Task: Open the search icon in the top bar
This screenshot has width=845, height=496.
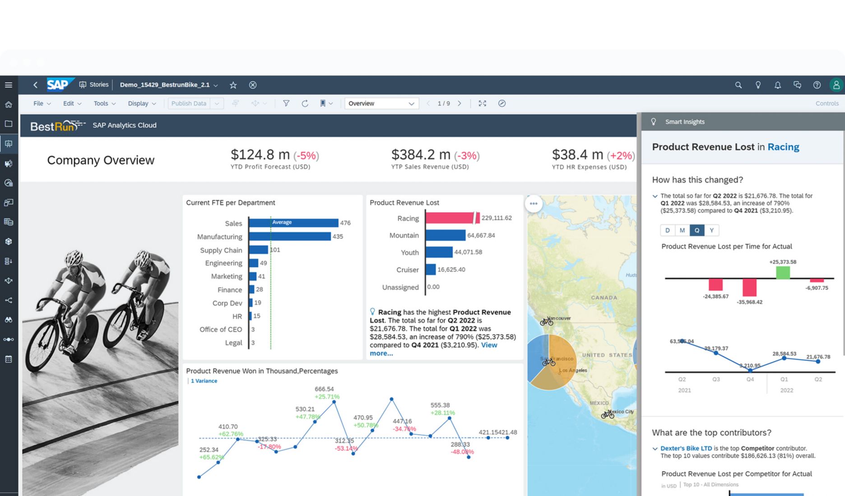Action: [738, 85]
